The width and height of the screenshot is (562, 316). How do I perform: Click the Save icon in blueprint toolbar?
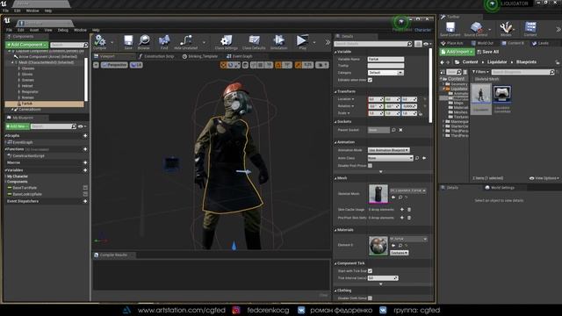pos(128,42)
